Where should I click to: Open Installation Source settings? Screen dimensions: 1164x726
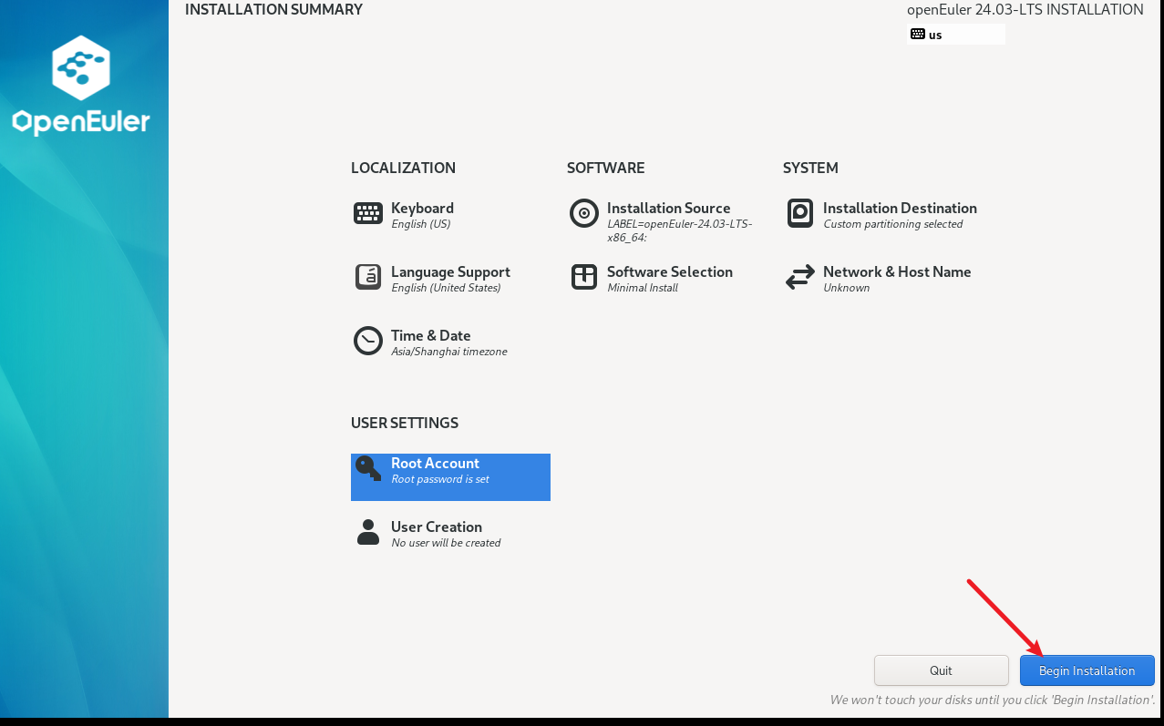tap(666, 221)
